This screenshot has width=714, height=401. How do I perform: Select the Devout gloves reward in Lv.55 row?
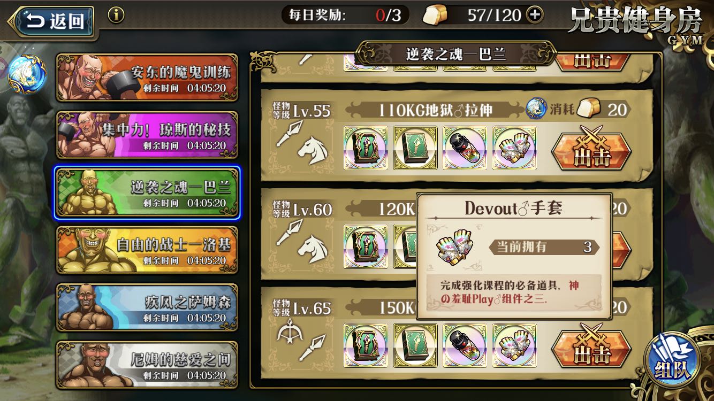click(x=514, y=148)
